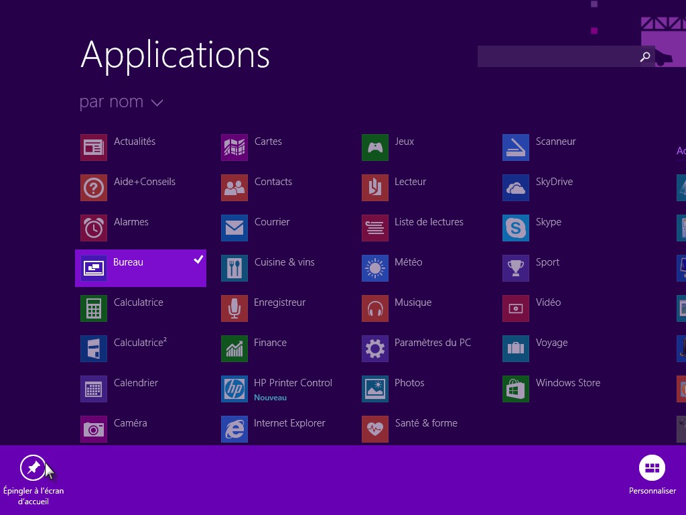Click the HP Printer Control icon
This screenshot has height=515, width=686.
pos(234,389)
